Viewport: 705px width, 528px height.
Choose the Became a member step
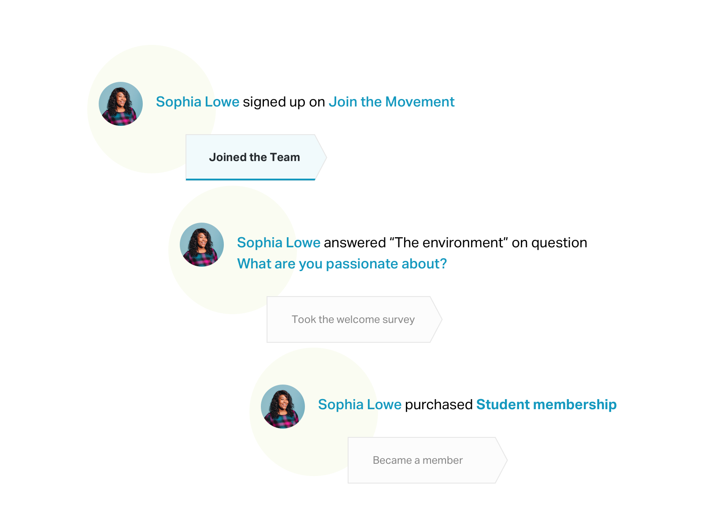(418, 460)
